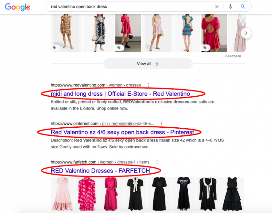
Task: Click the Google logo
Action: point(17,7)
